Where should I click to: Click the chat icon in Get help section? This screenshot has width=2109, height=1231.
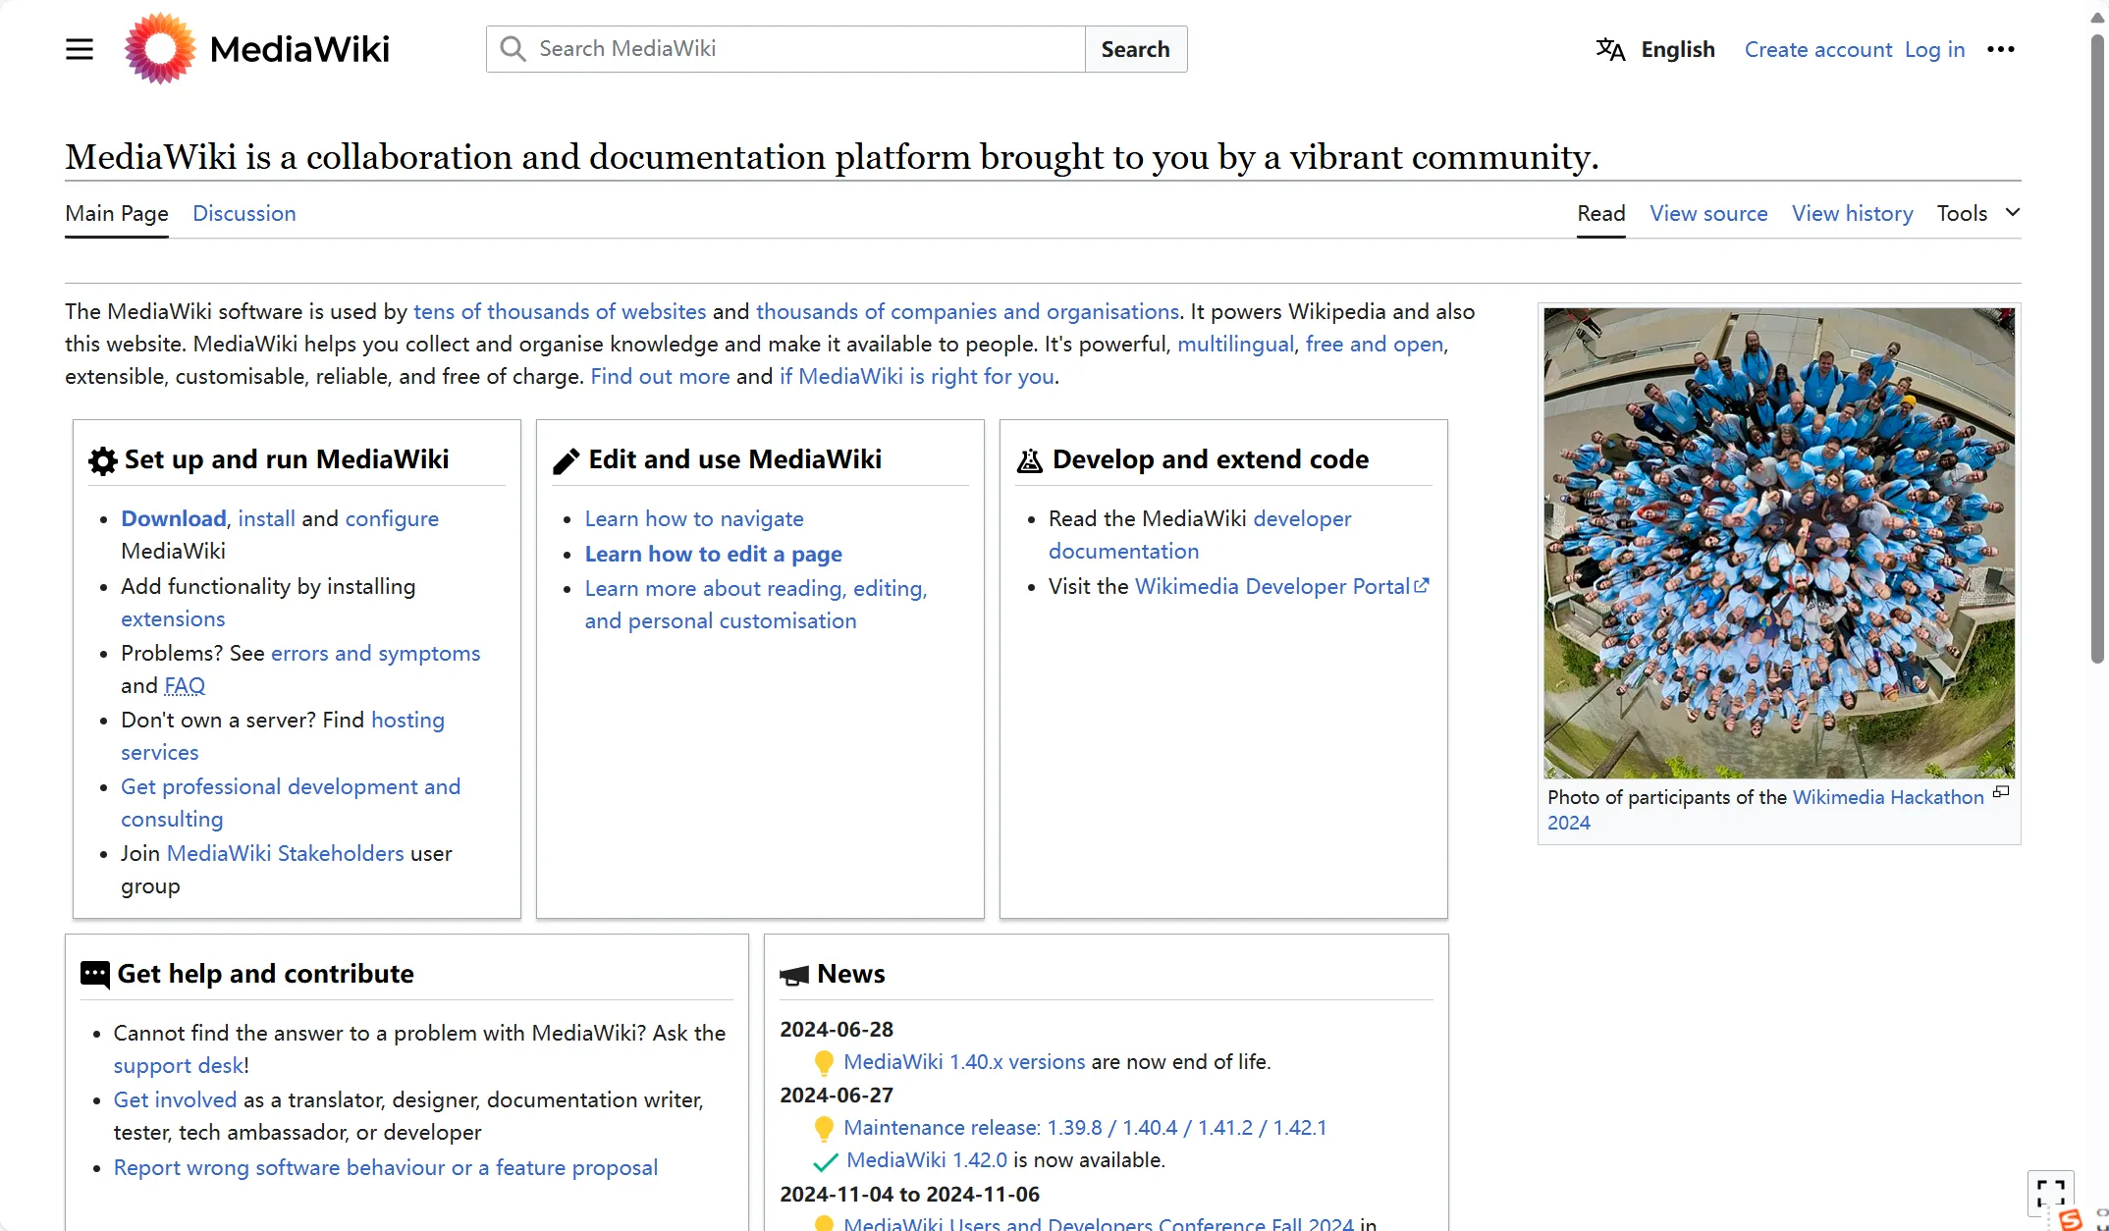coord(94,972)
